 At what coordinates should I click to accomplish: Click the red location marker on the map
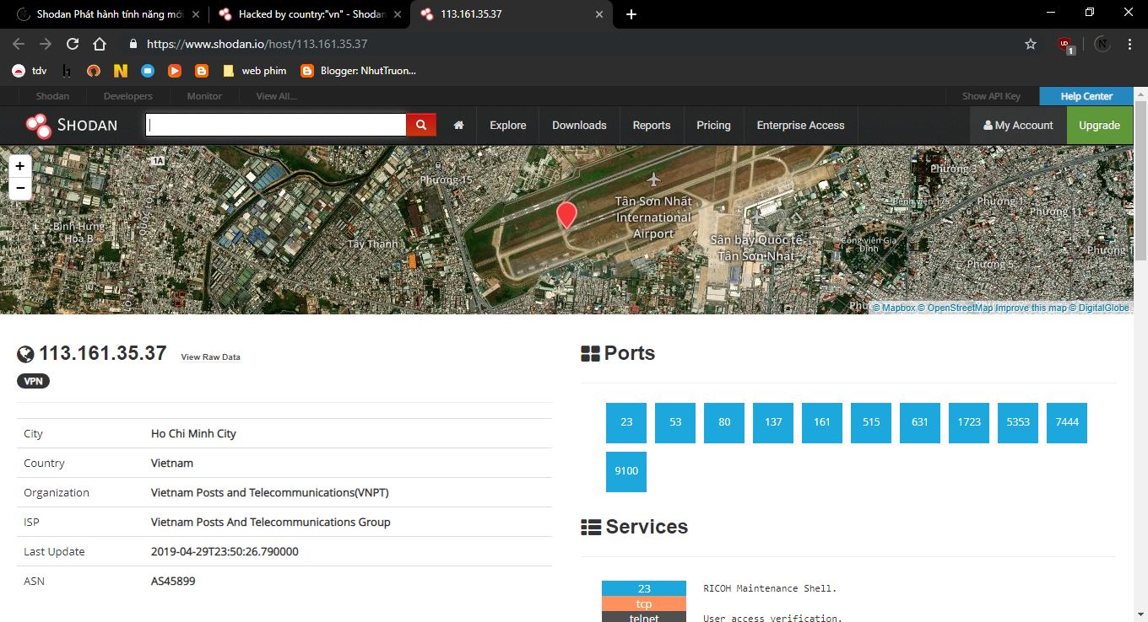[x=566, y=216]
